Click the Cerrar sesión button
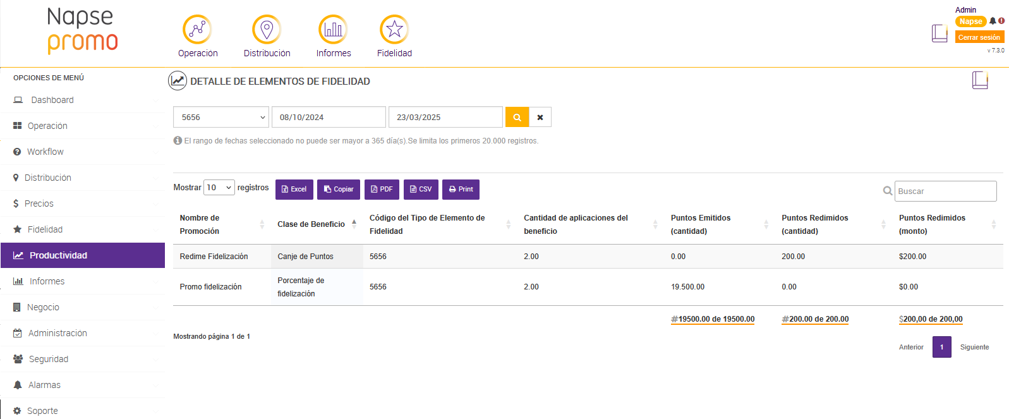Image resolution: width=1009 pixels, height=419 pixels. coord(979,37)
